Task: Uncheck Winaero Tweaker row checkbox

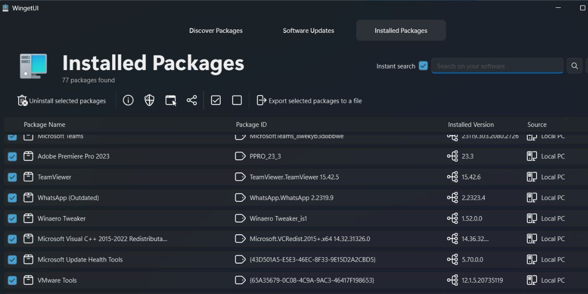Action: (12, 219)
